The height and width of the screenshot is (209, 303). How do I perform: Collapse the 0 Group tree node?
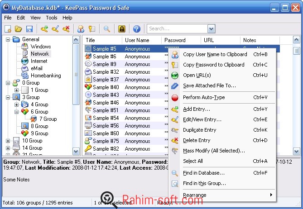8,83
